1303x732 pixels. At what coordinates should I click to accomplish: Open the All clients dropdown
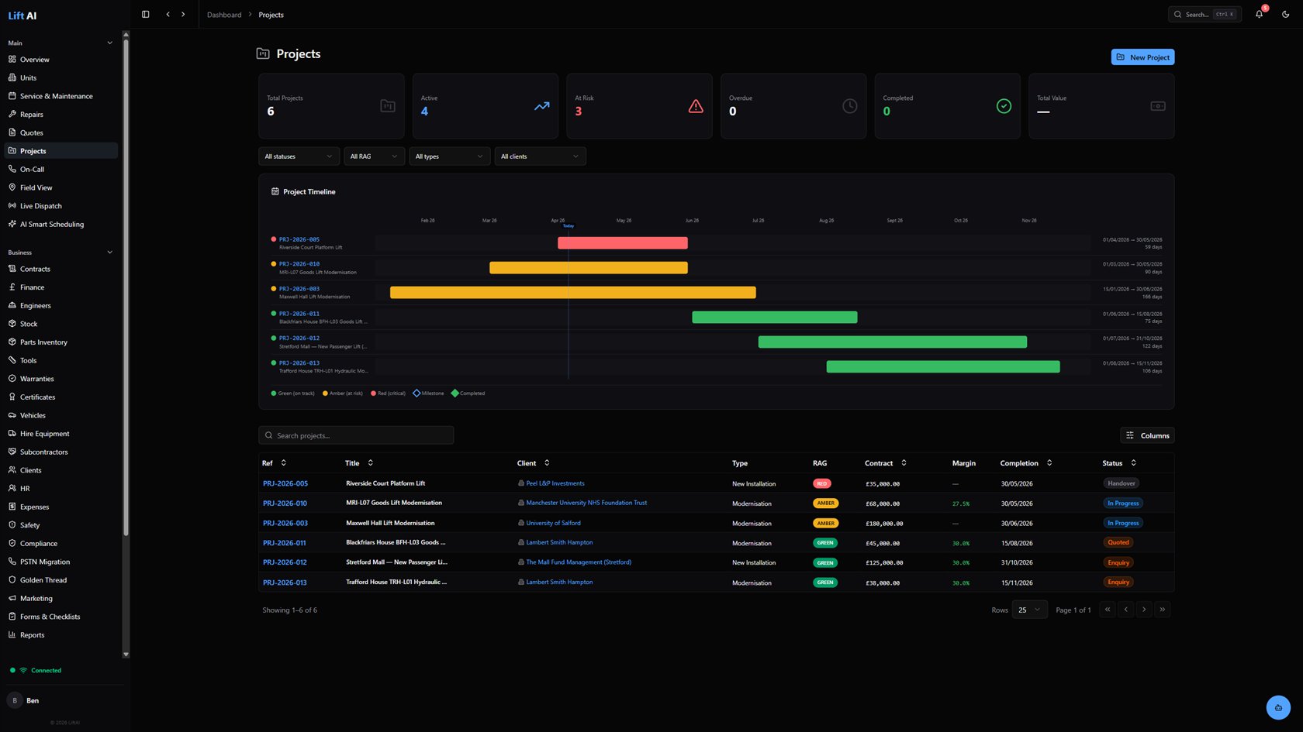(540, 156)
